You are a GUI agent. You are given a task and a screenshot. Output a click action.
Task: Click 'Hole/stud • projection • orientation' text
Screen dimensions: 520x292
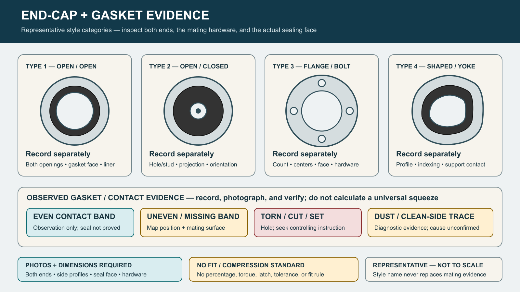(193, 164)
